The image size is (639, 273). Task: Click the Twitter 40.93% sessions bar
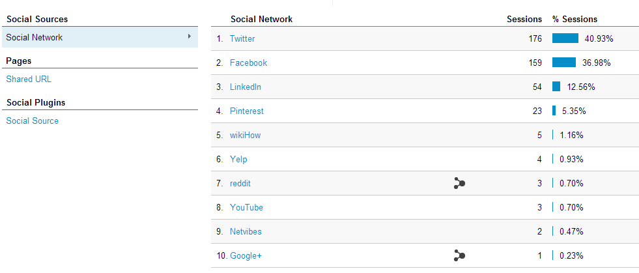(565, 38)
